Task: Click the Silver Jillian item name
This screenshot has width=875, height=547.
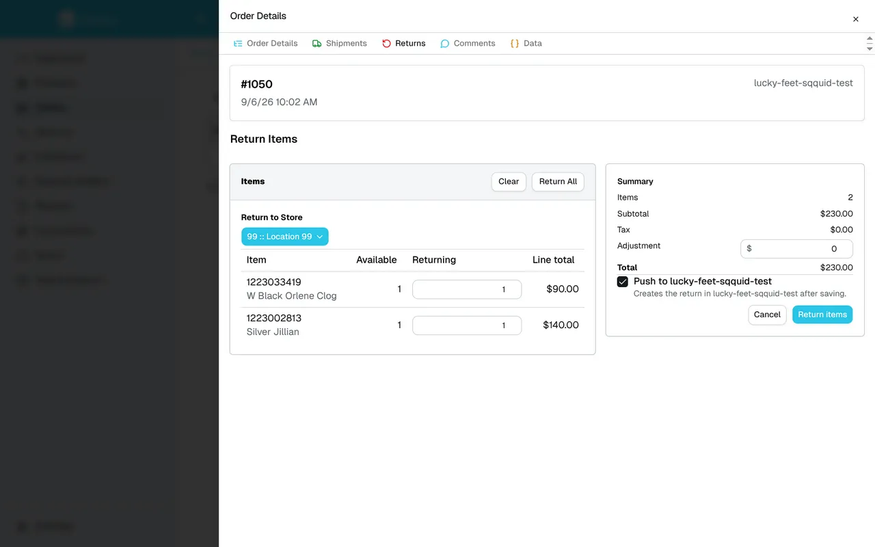Action: click(x=273, y=332)
